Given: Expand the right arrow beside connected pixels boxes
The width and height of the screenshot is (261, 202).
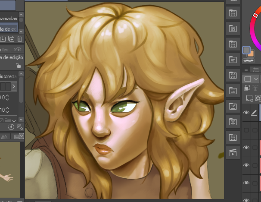Looking at the screenshot, I should 14,86.
